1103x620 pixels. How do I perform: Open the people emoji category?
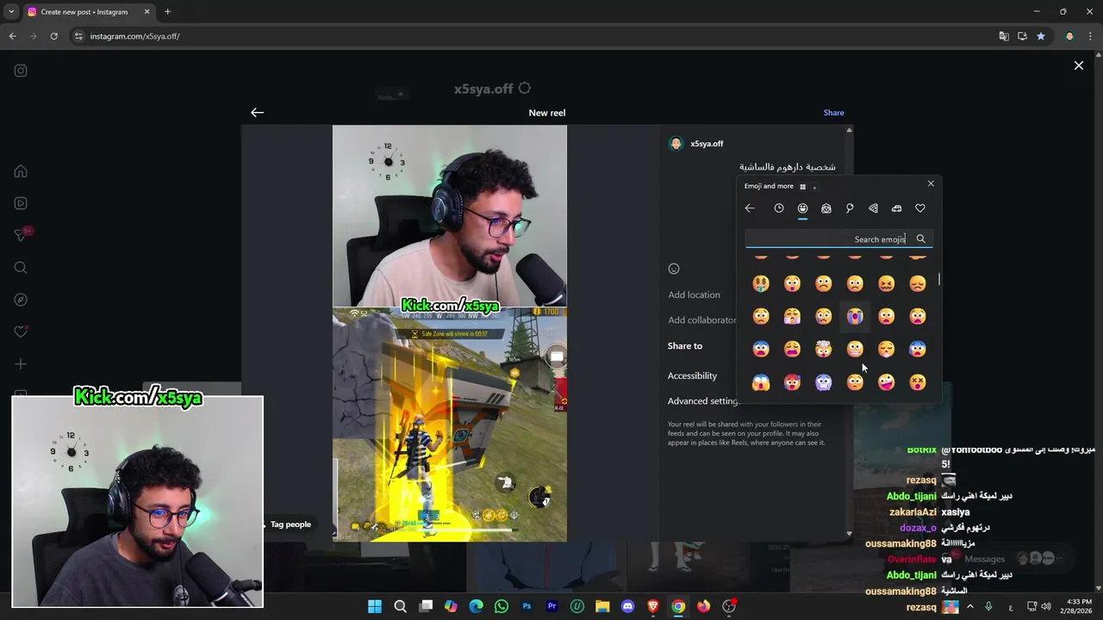click(x=826, y=208)
